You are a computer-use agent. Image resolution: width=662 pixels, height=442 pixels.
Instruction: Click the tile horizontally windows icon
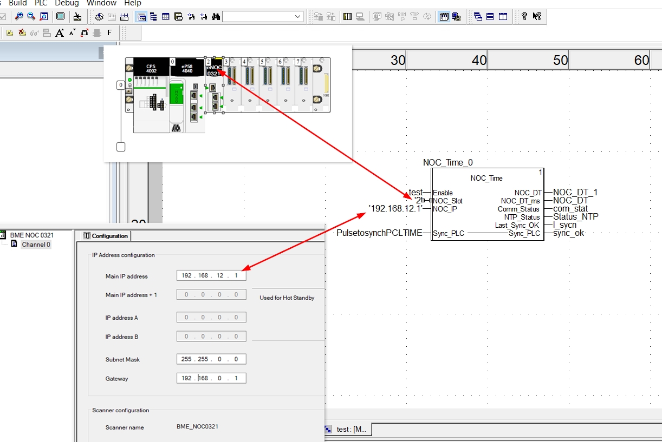pyautogui.click(x=490, y=16)
